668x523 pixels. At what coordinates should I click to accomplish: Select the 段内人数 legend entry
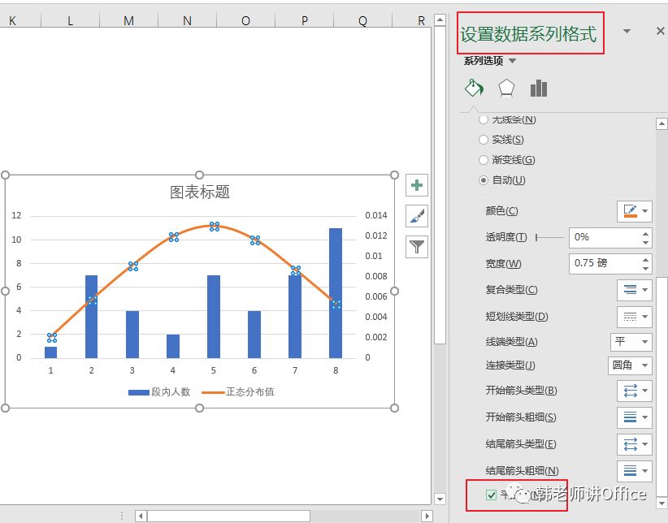[159, 391]
